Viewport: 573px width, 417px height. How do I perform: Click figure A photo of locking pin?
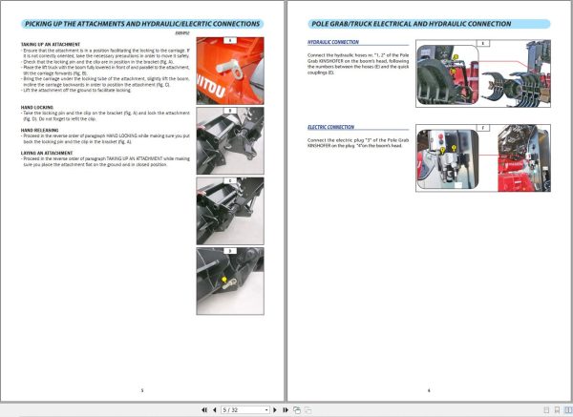pos(230,71)
